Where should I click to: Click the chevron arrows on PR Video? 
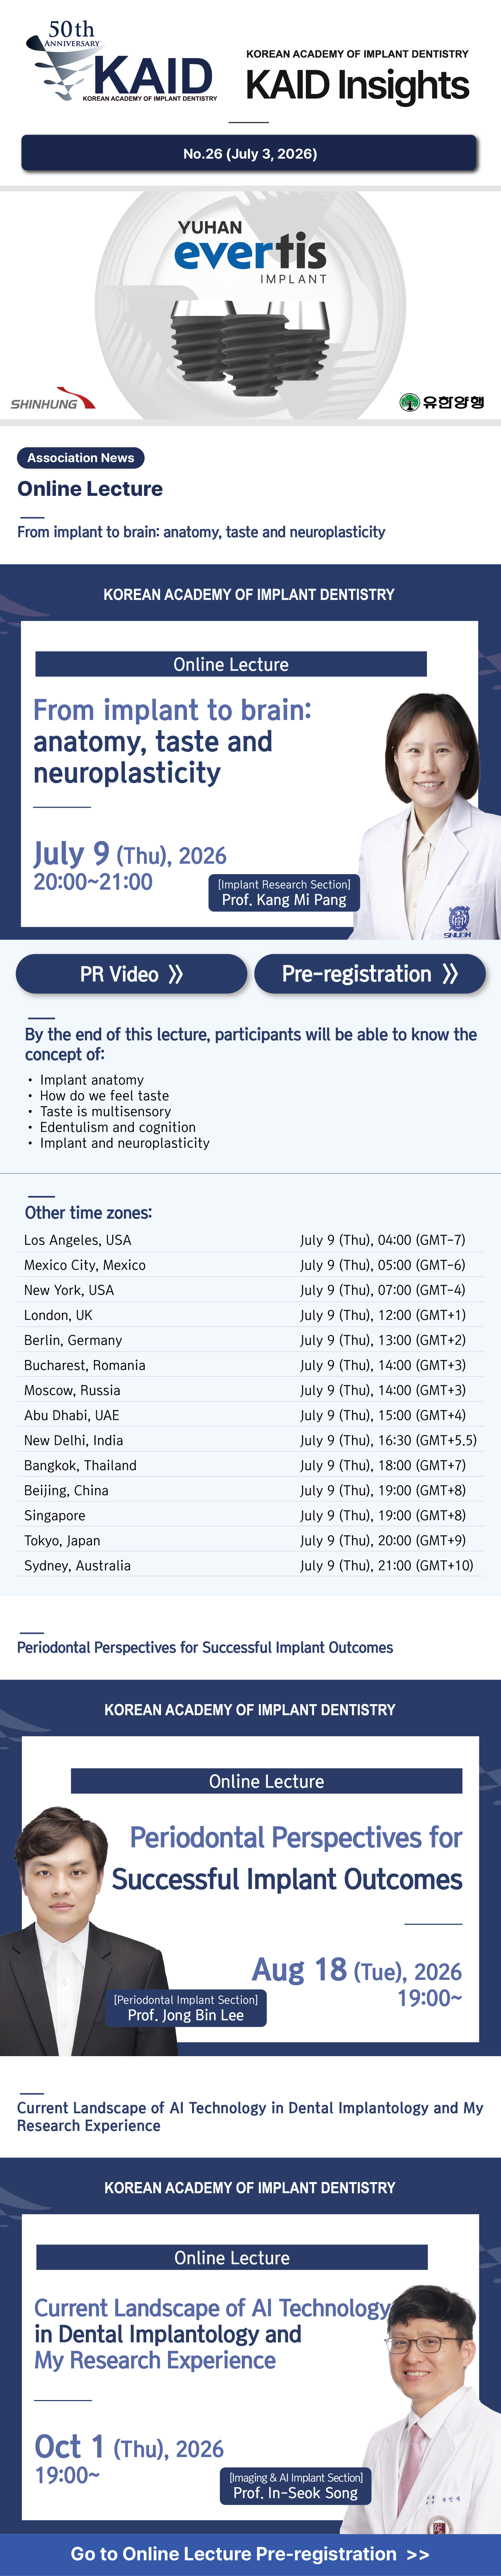(x=176, y=974)
